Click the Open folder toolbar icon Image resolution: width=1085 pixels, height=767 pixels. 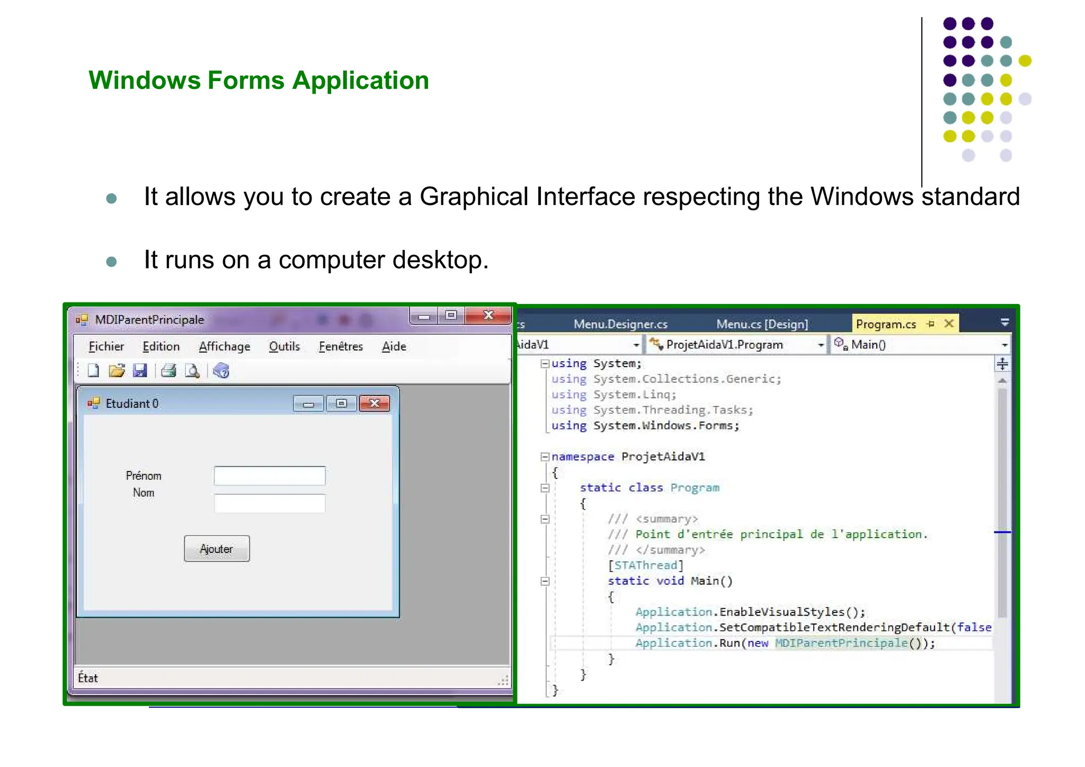point(117,370)
